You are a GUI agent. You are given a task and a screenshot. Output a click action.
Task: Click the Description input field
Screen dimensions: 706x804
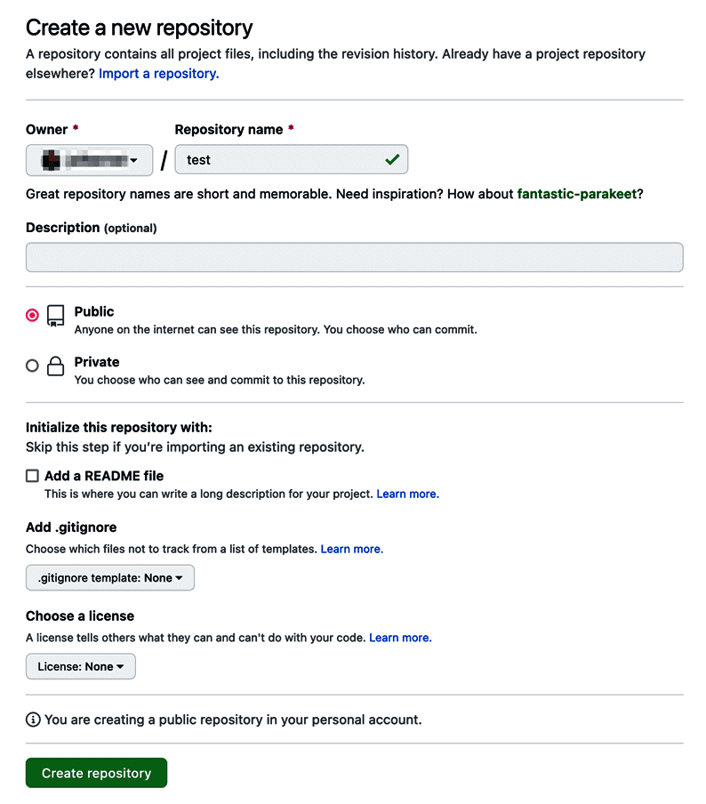point(353,257)
